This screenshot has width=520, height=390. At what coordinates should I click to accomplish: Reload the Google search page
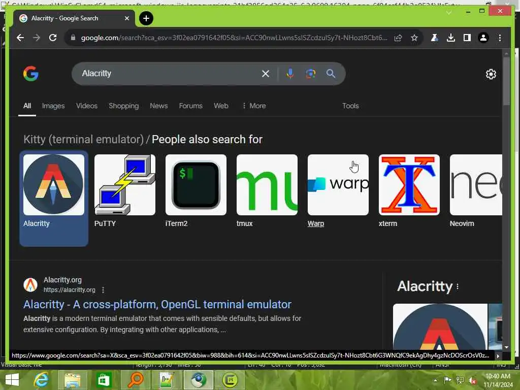click(x=53, y=38)
